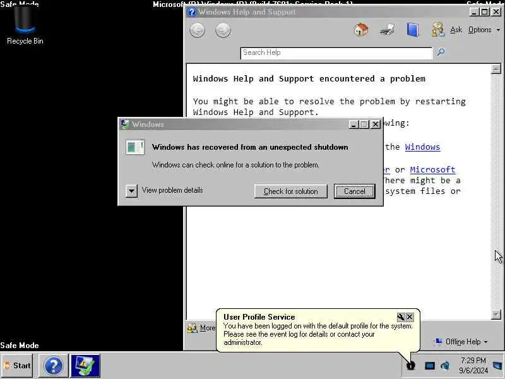Open User Profile Service balloon options wrench
The height and width of the screenshot is (379, 505).
401,317
